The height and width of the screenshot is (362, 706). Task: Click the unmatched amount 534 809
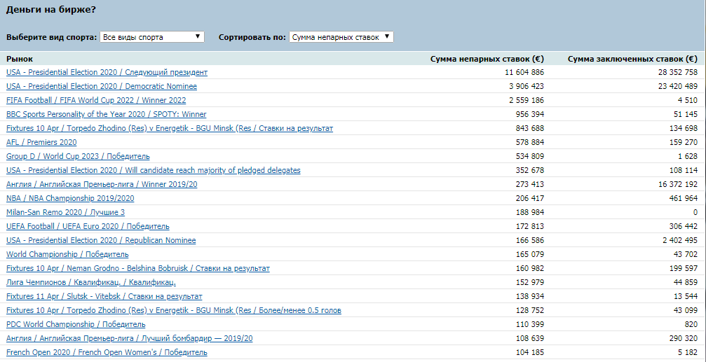tap(530, 156)
